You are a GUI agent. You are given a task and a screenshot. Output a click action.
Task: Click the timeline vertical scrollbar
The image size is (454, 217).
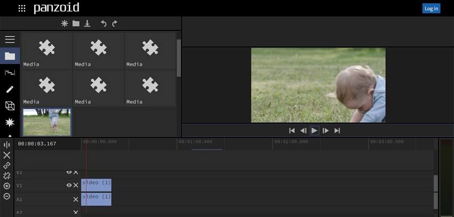(x=435, y=183)
